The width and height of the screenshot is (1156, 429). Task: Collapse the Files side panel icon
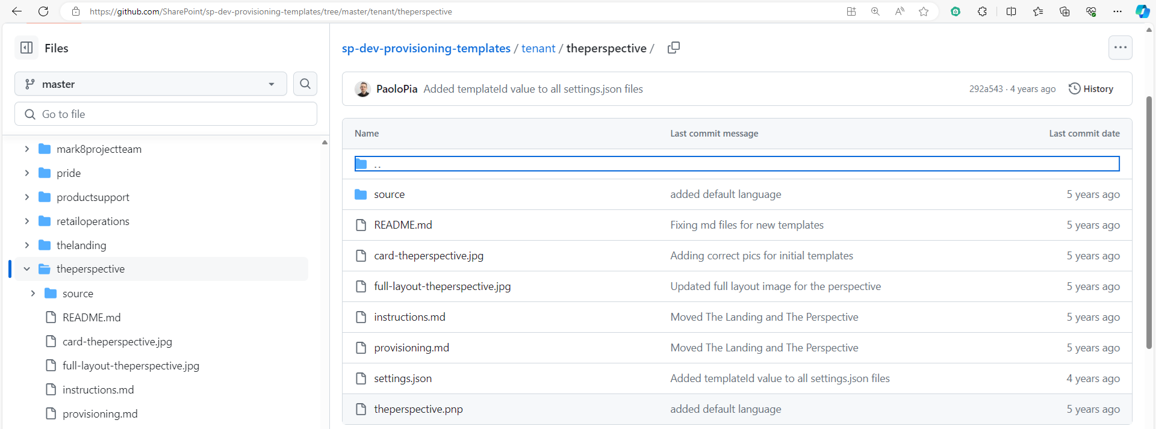(26, 48)
